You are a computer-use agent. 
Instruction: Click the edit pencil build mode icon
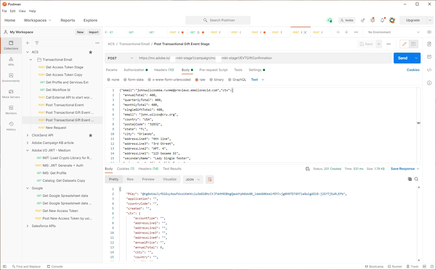tap(404, 44)
